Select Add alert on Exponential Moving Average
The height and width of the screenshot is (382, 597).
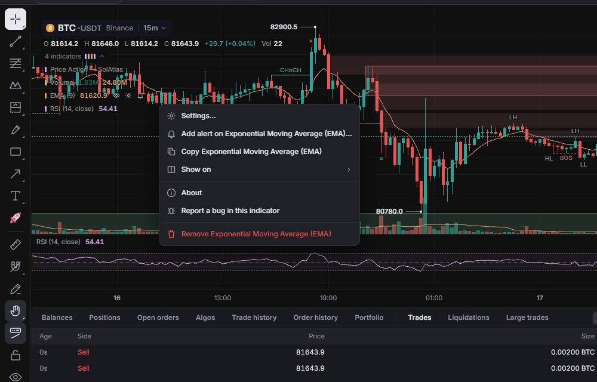259,134
